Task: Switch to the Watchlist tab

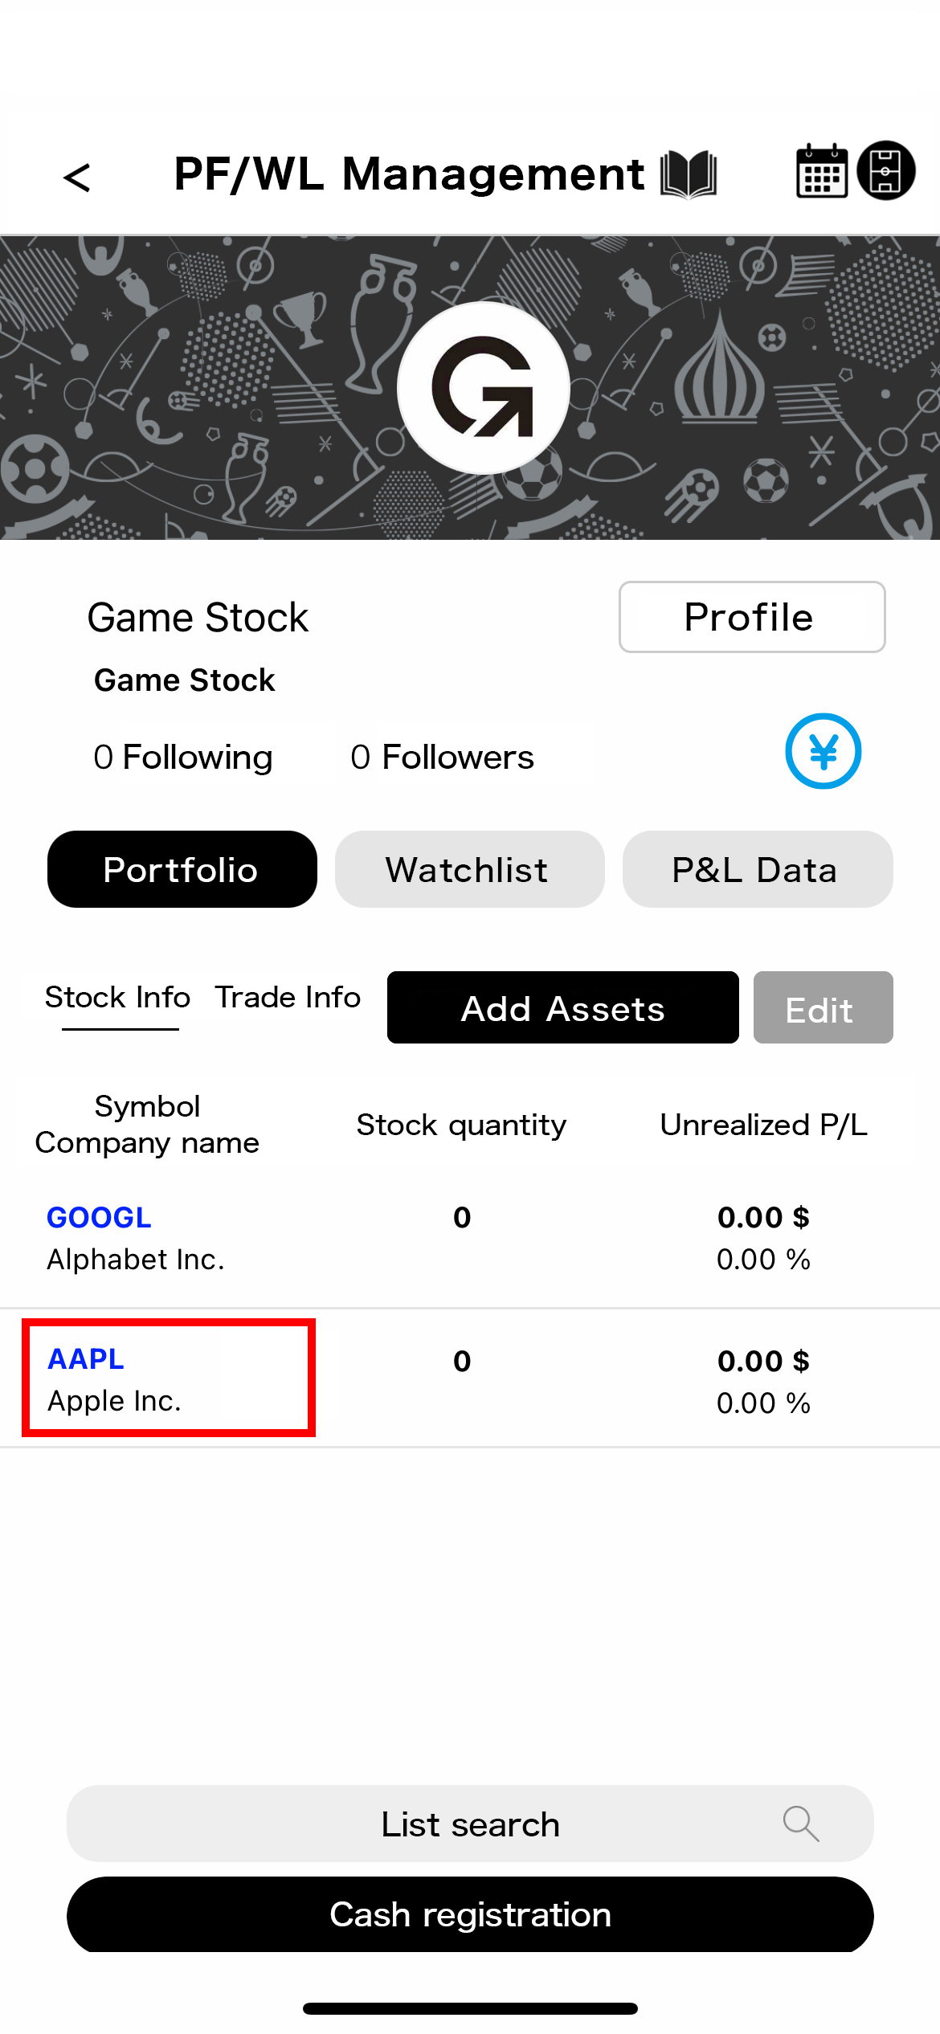Action: [470, 869]
